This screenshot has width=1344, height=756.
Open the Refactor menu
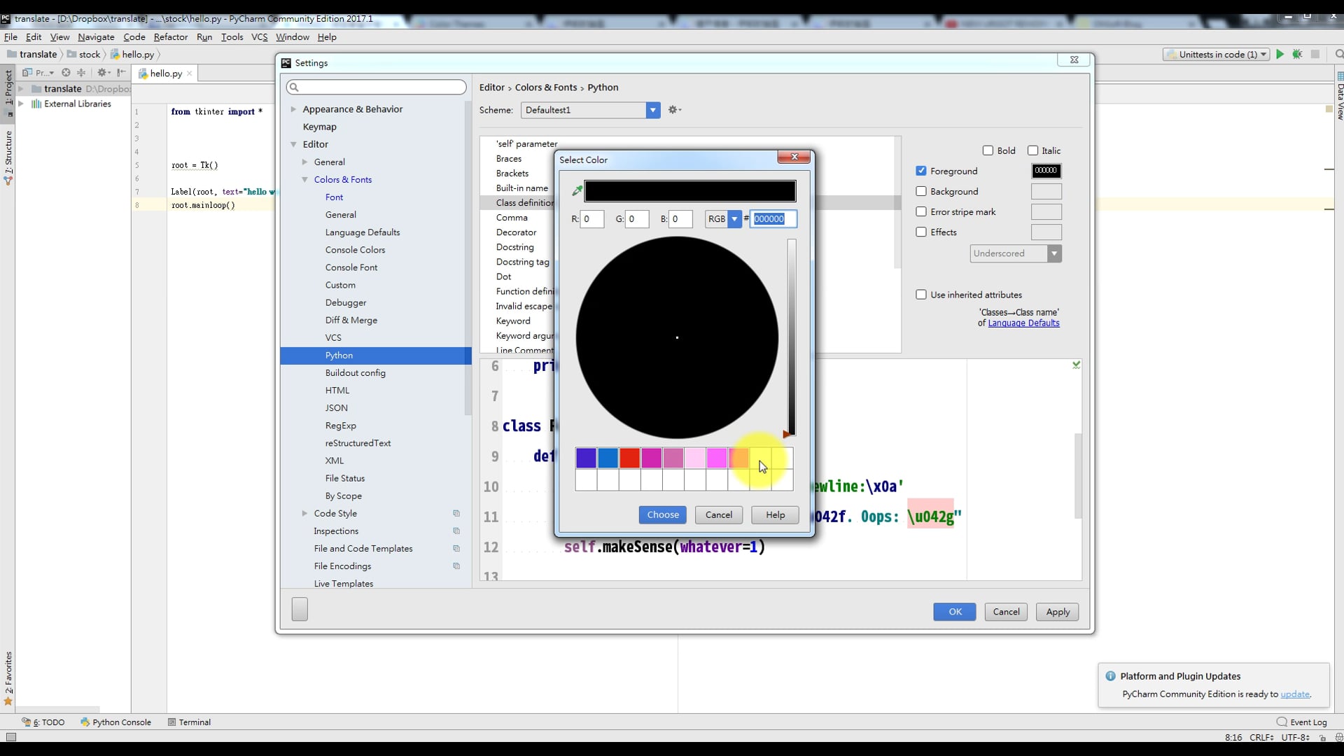pyautogui.click(x=170, y=37)
